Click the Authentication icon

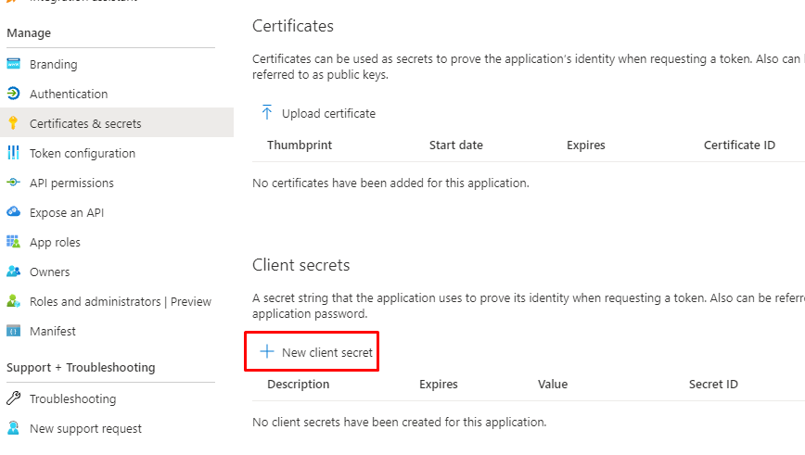coord(13,94)
